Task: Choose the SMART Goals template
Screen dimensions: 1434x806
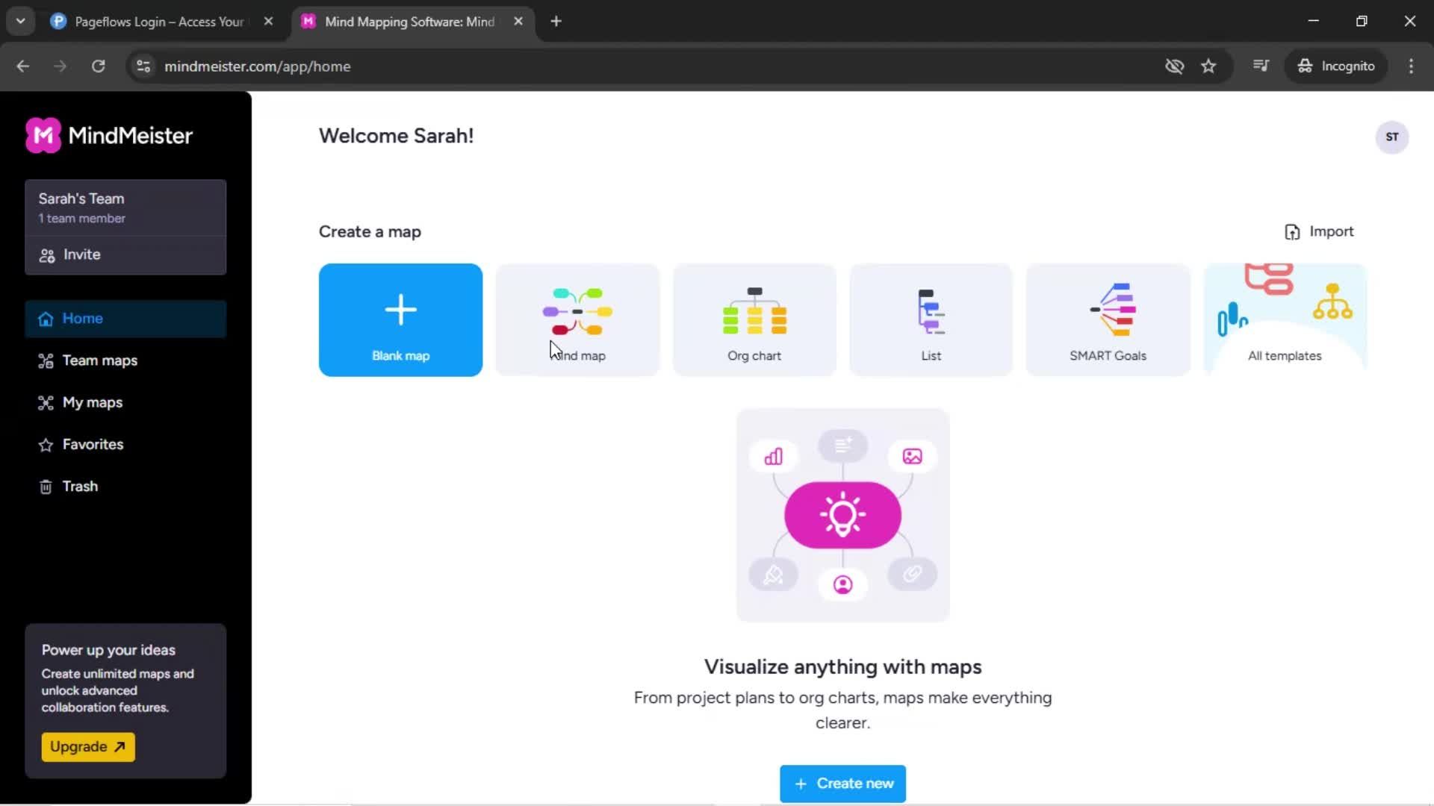Action: pos(1108,319)
